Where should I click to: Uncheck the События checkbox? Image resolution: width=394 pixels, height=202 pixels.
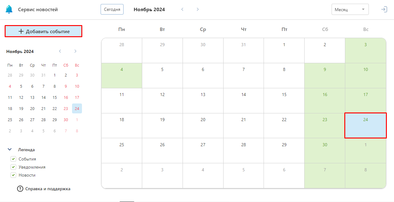point(13,159)
